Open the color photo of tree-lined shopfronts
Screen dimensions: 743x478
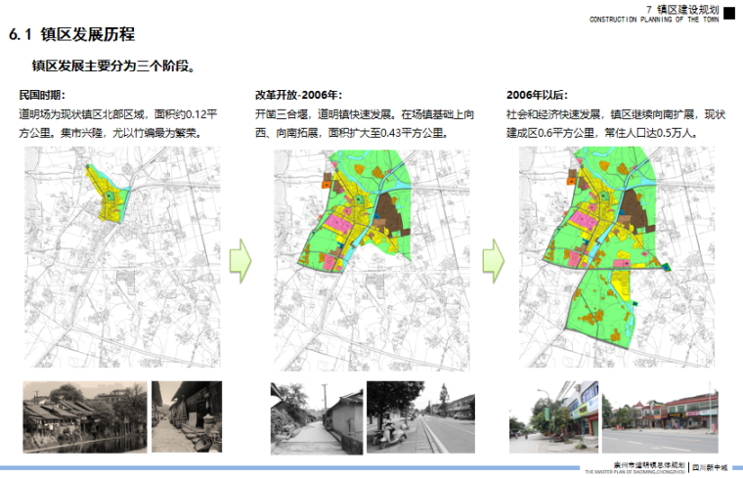[552, 416]
